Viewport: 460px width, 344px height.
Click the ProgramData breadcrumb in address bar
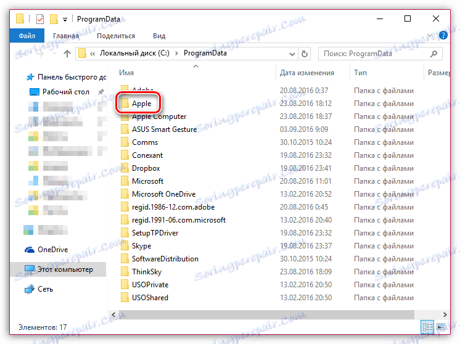(205, 53)
